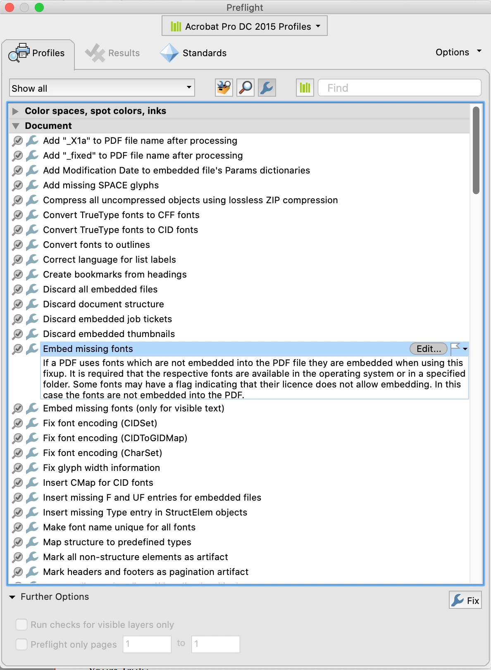
Task: Select Mark all non-structure elements as artifact
Action: point(136,557)
